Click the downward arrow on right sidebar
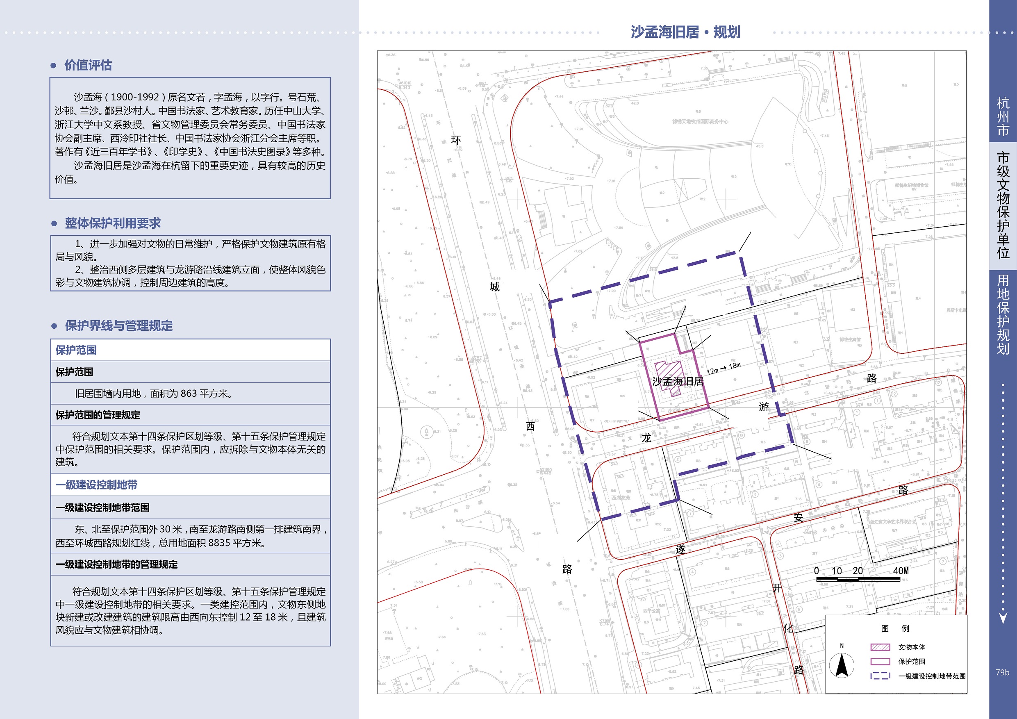The width and height of the screenshot is (1017, 719). pos(1003,618)
